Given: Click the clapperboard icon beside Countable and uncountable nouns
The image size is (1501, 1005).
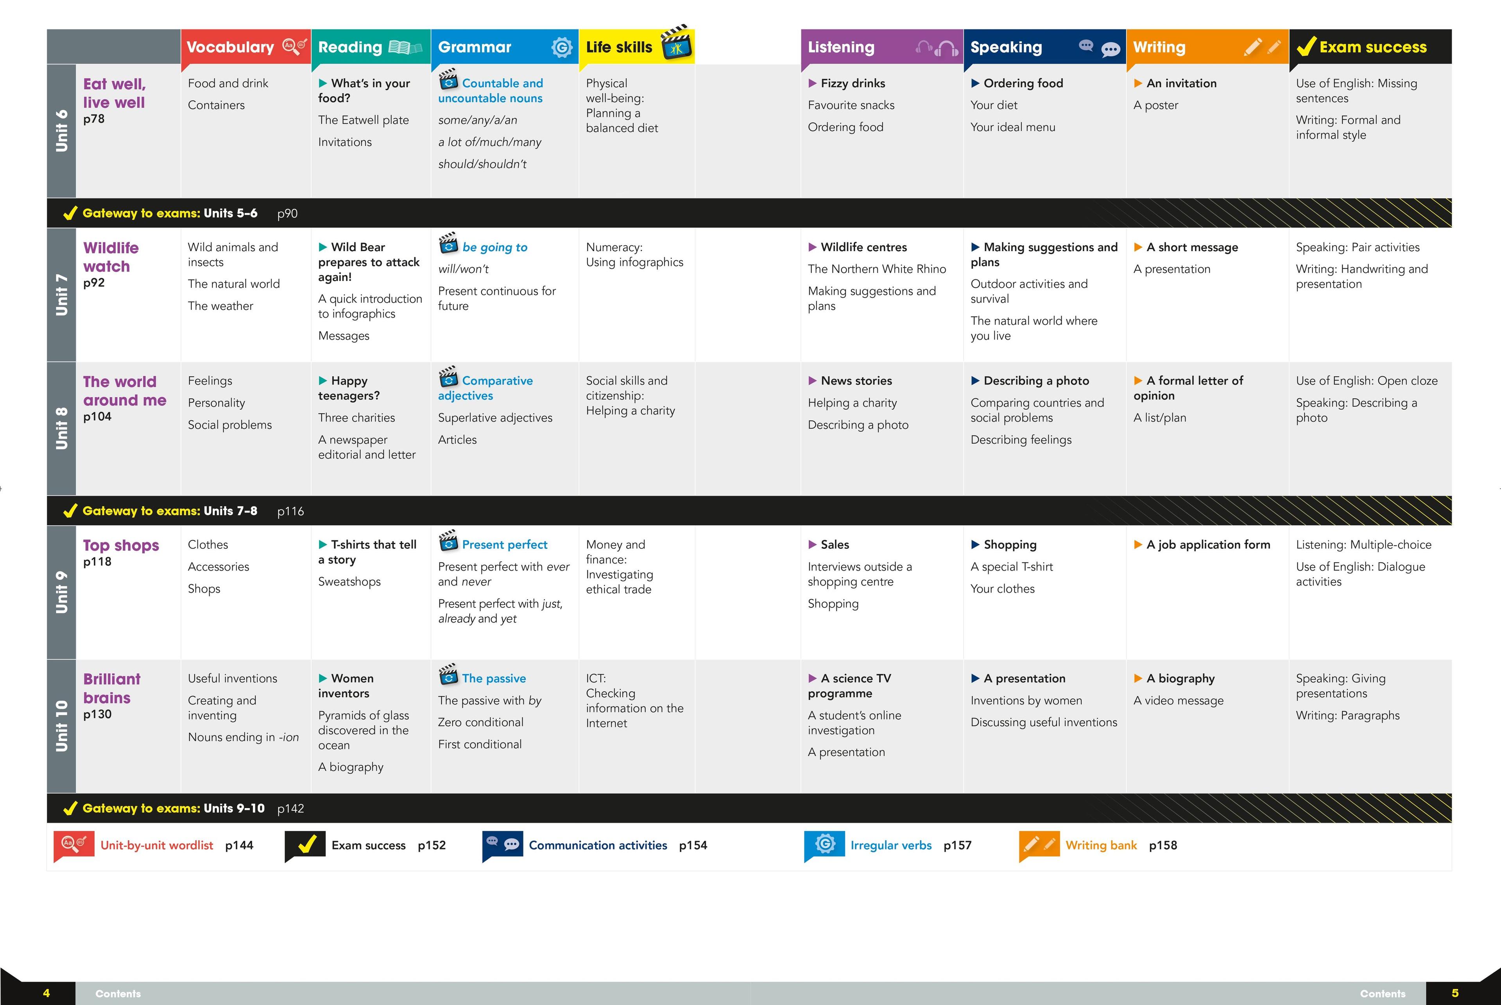Looking at the screenshot, I should pyautogui.click(x=448, y=79).
